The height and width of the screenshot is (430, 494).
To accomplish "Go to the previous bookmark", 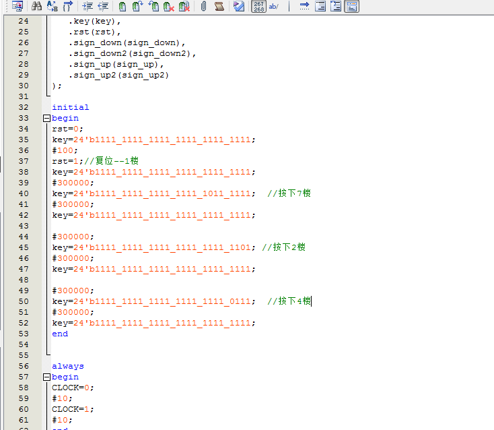I will (153, 7).
